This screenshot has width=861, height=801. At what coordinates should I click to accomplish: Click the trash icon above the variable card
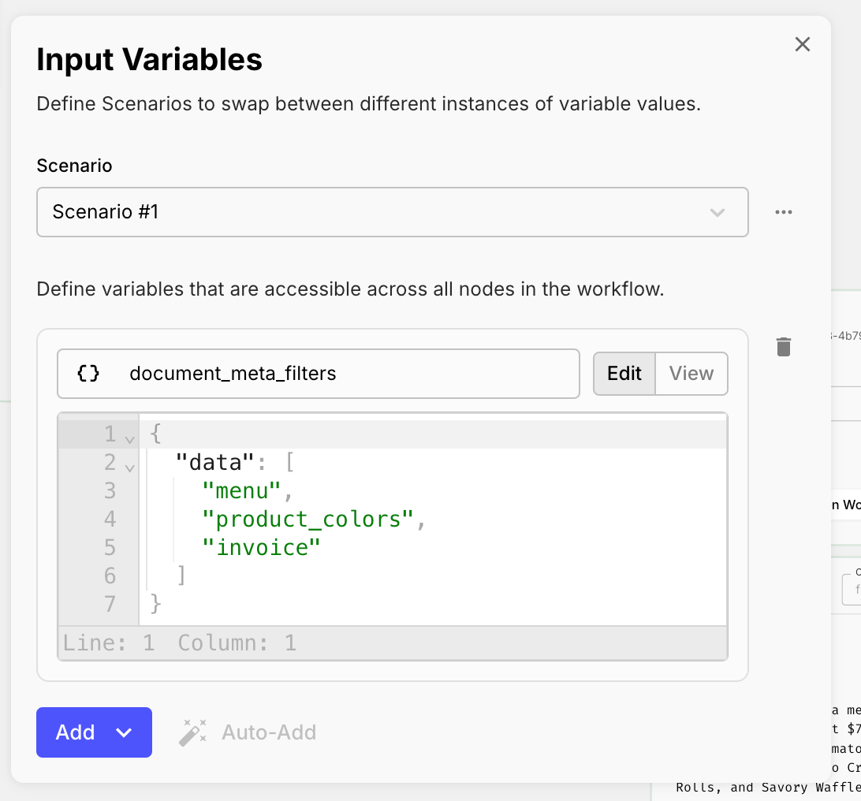783,347
